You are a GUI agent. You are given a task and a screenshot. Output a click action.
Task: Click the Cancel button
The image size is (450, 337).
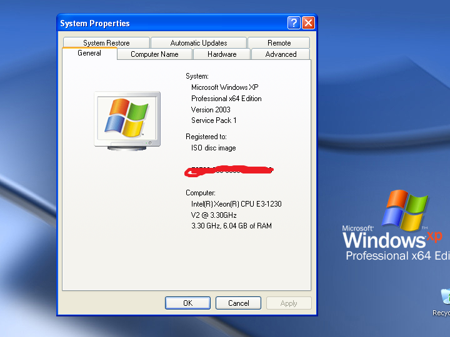[238, 303]
